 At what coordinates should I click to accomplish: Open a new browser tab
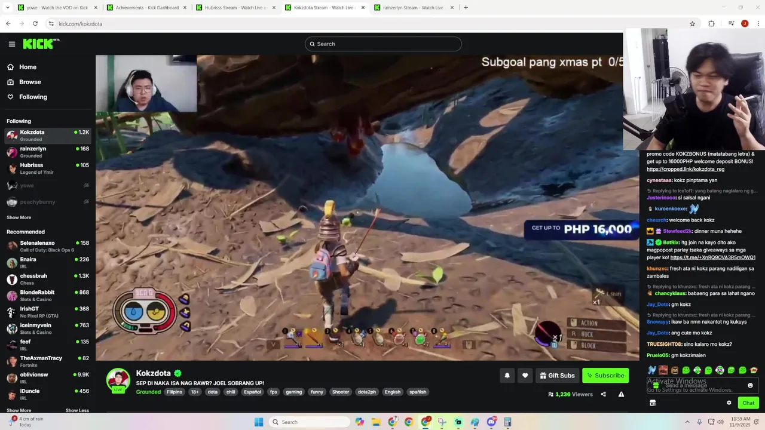466,8
